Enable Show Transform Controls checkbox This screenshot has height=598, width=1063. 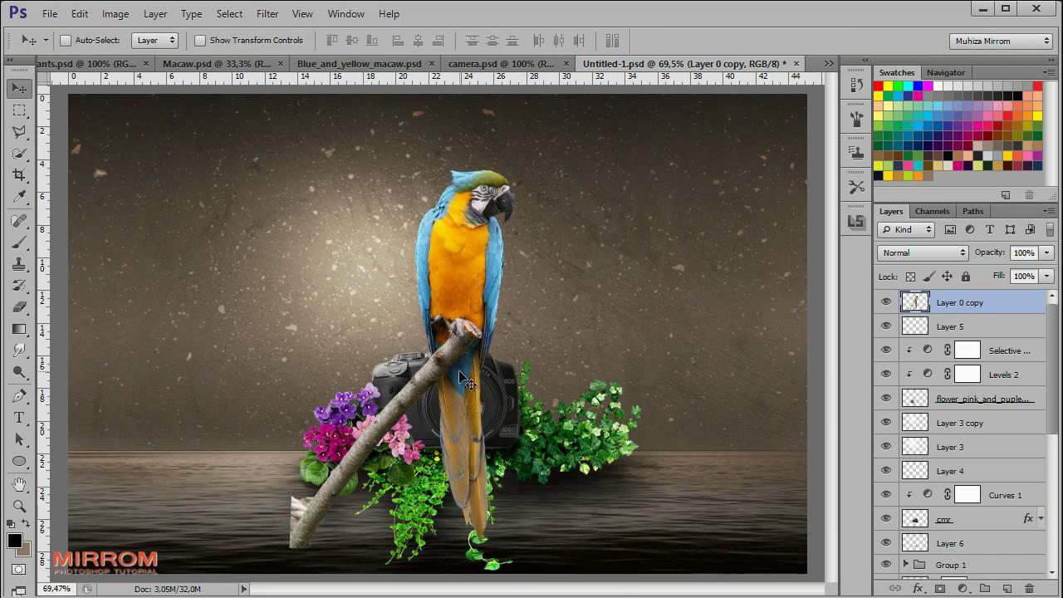200,40
